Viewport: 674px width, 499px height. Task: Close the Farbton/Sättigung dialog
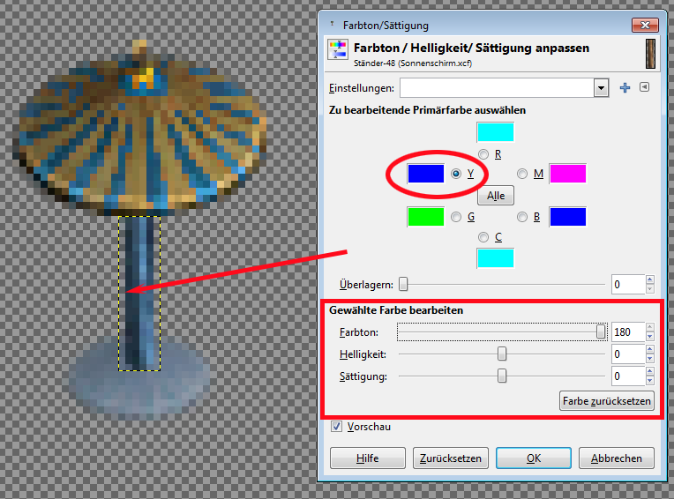tap(645, 25)
